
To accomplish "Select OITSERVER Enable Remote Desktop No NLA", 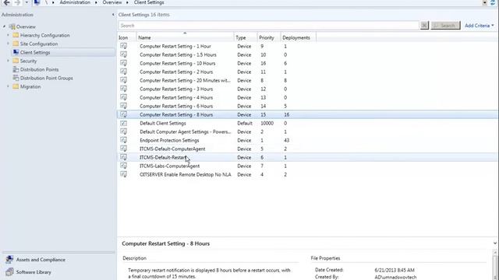I will (x=186, y=175).
